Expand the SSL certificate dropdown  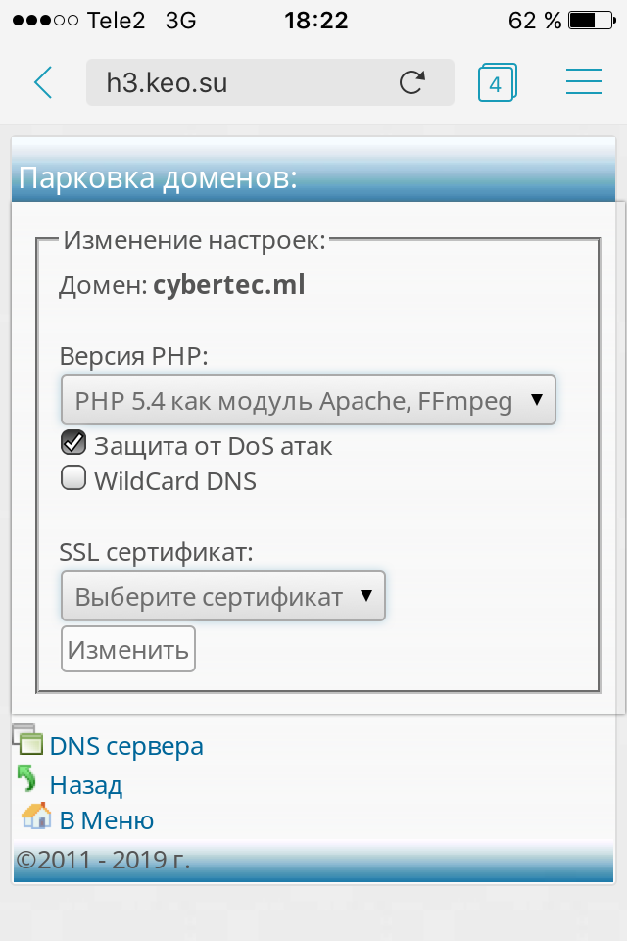222,596
